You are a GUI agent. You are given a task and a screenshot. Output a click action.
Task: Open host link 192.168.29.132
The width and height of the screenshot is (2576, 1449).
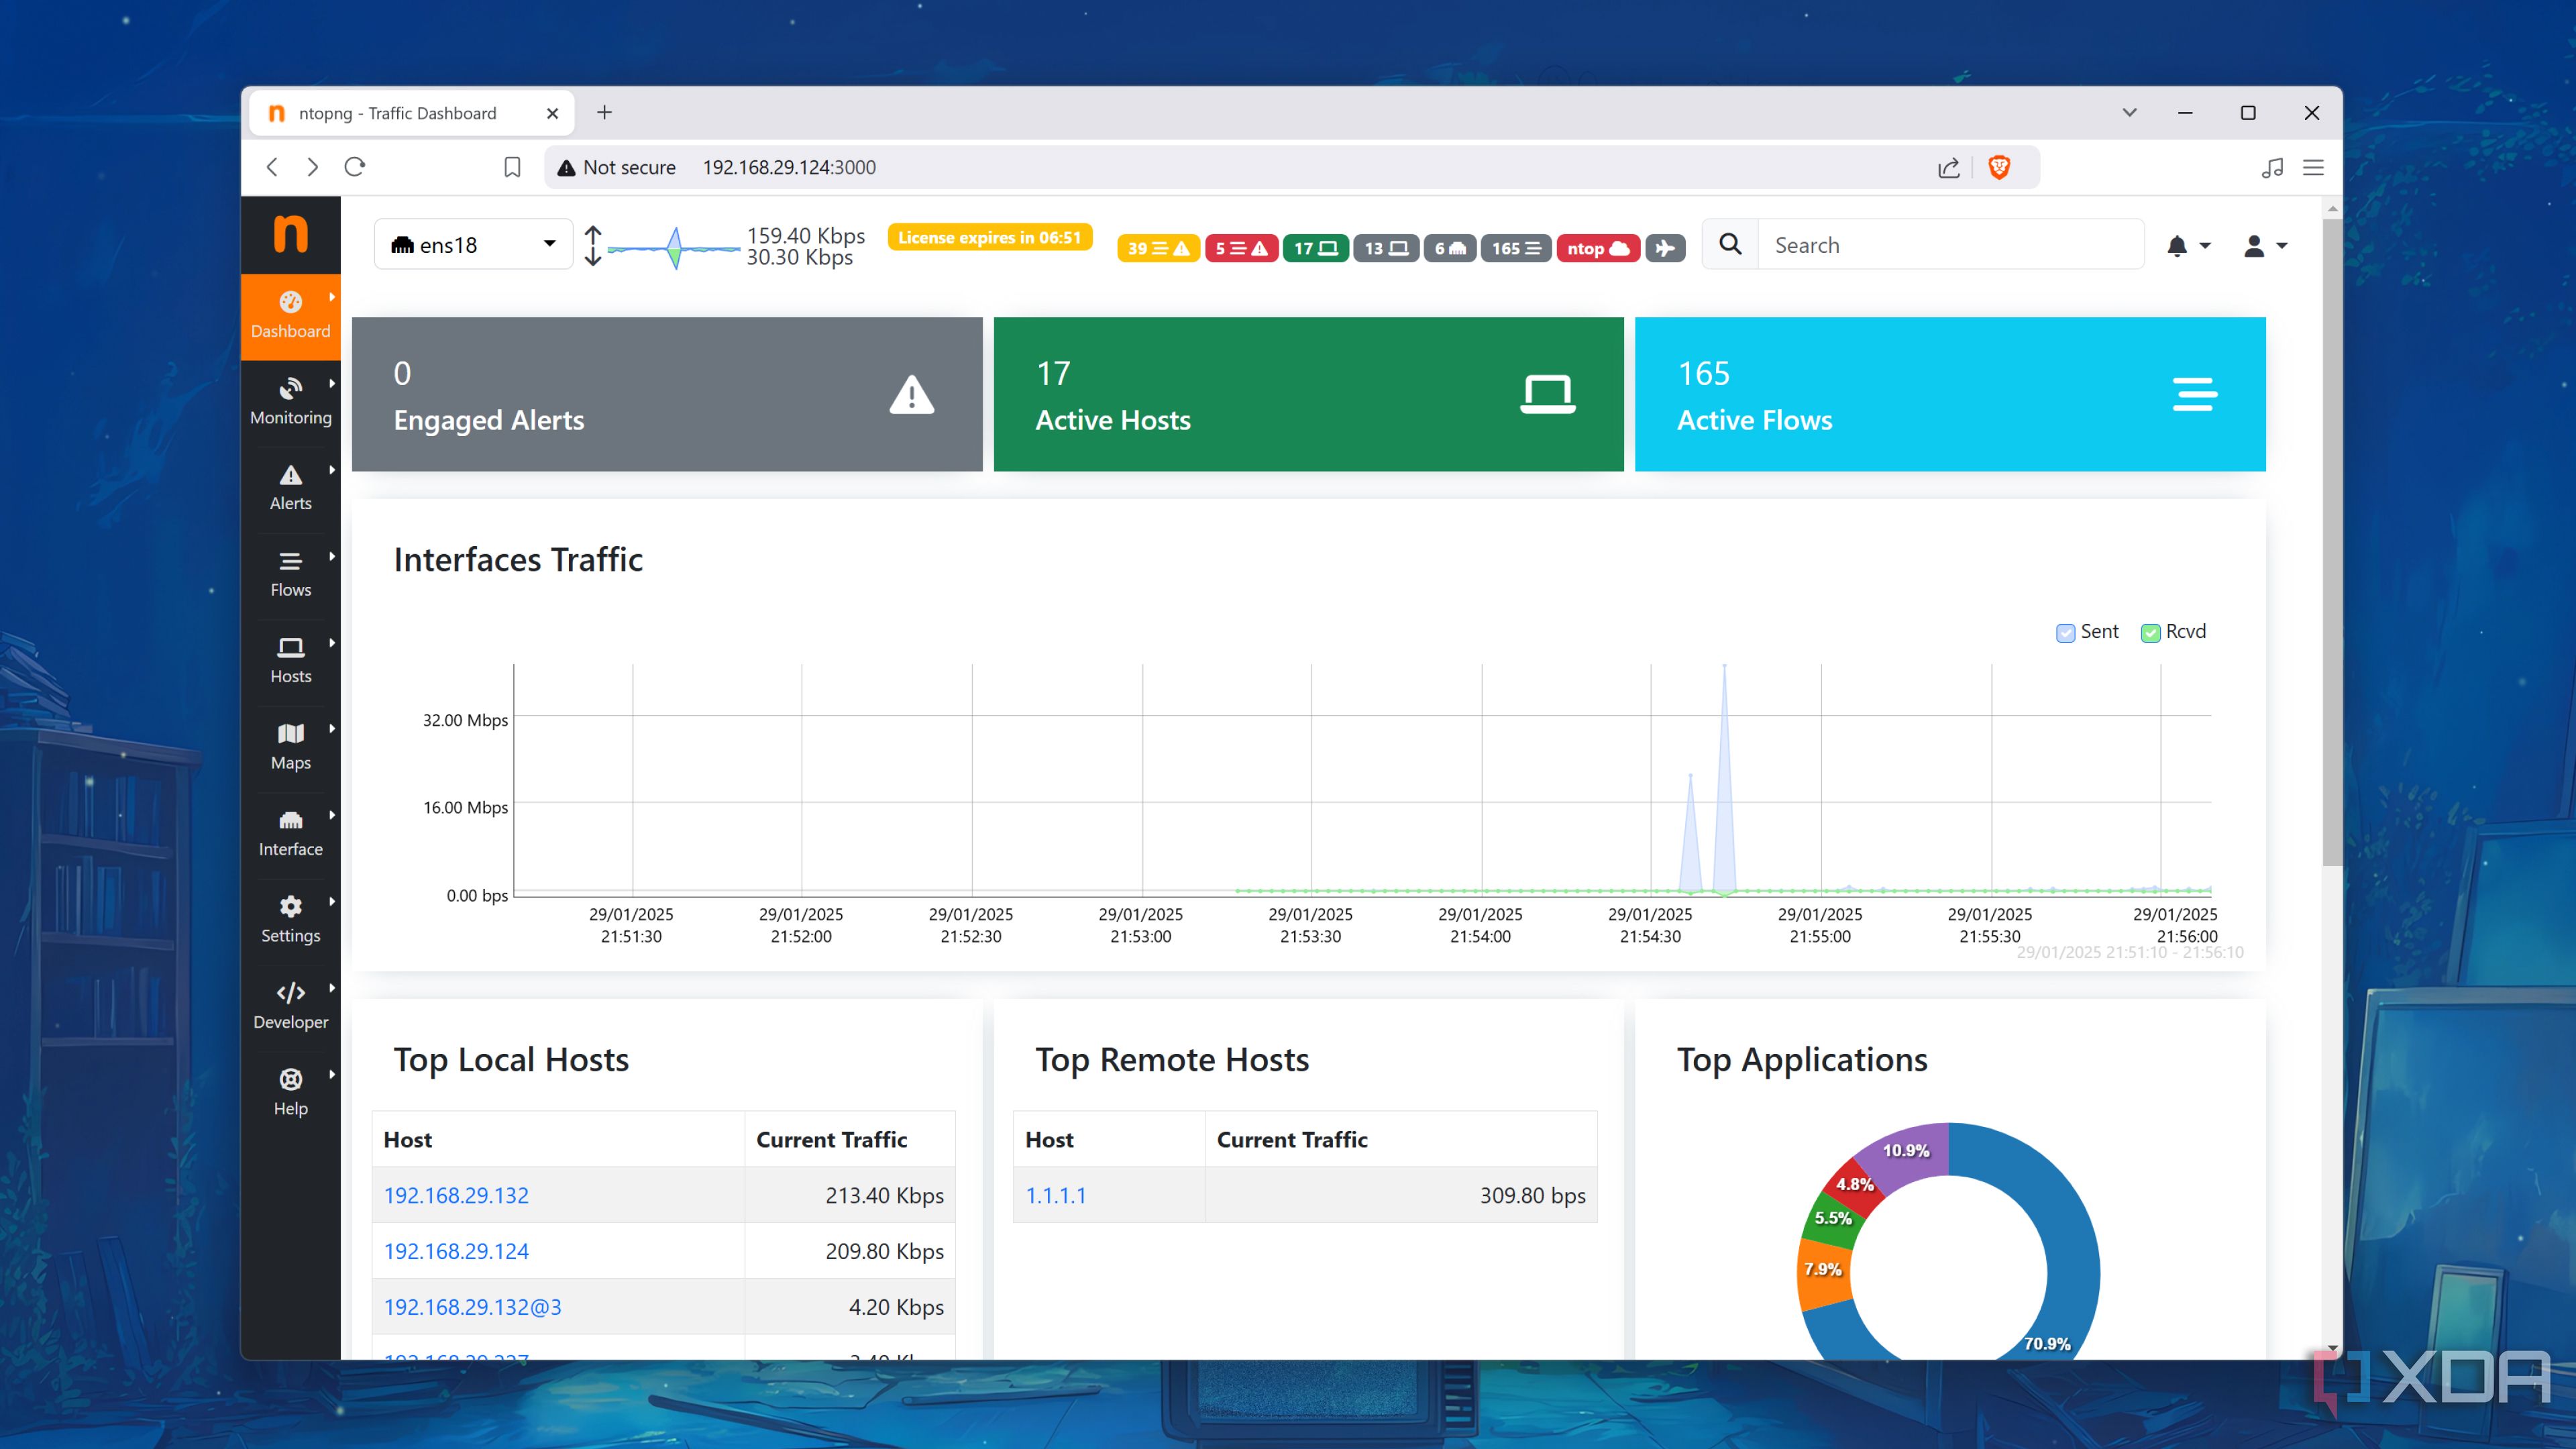pos(456,1195)
